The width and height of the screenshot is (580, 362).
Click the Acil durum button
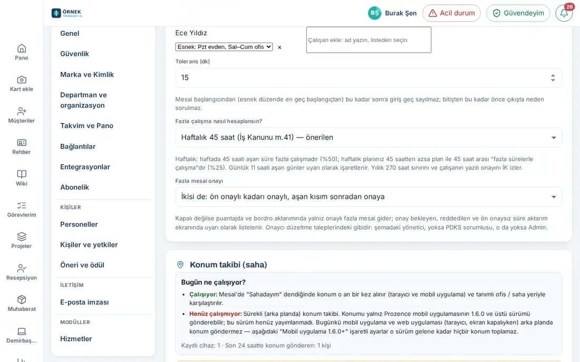click(451, 13)
